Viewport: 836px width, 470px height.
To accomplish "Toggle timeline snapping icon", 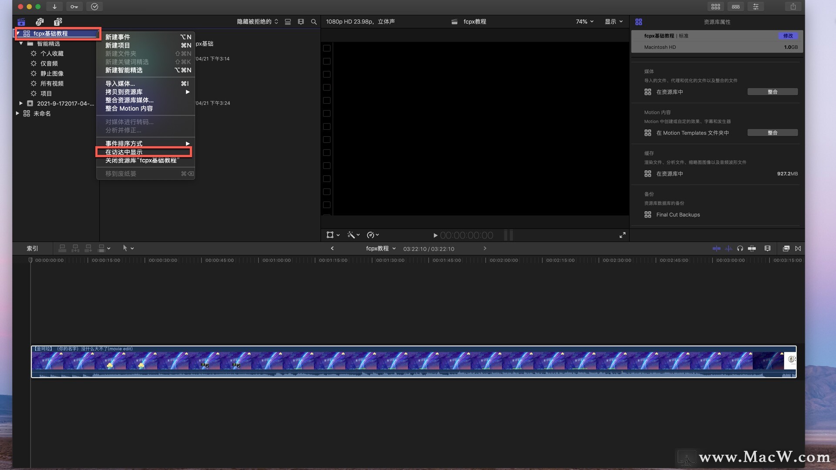I will tap(752, 248).
